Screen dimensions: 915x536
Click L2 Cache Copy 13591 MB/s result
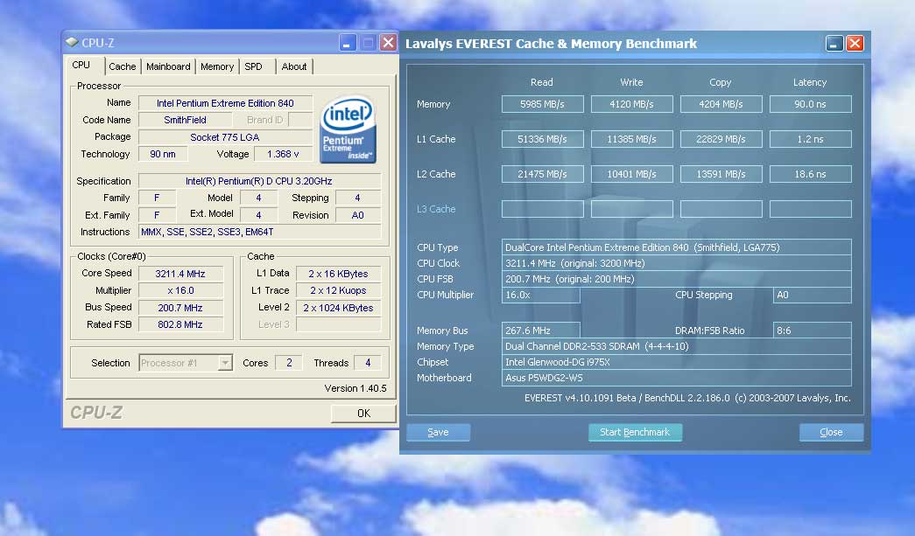(x=721, y=174)
